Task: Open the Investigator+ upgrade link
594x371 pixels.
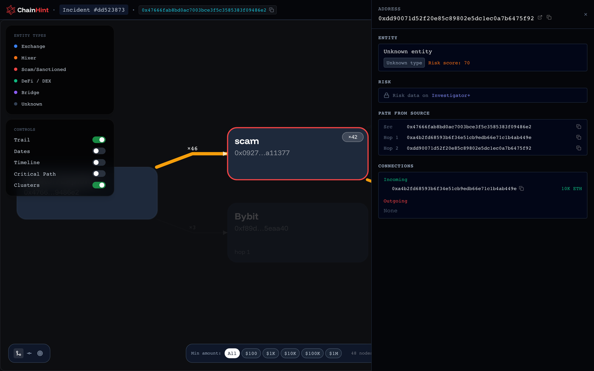Action: tap(451, 95)
